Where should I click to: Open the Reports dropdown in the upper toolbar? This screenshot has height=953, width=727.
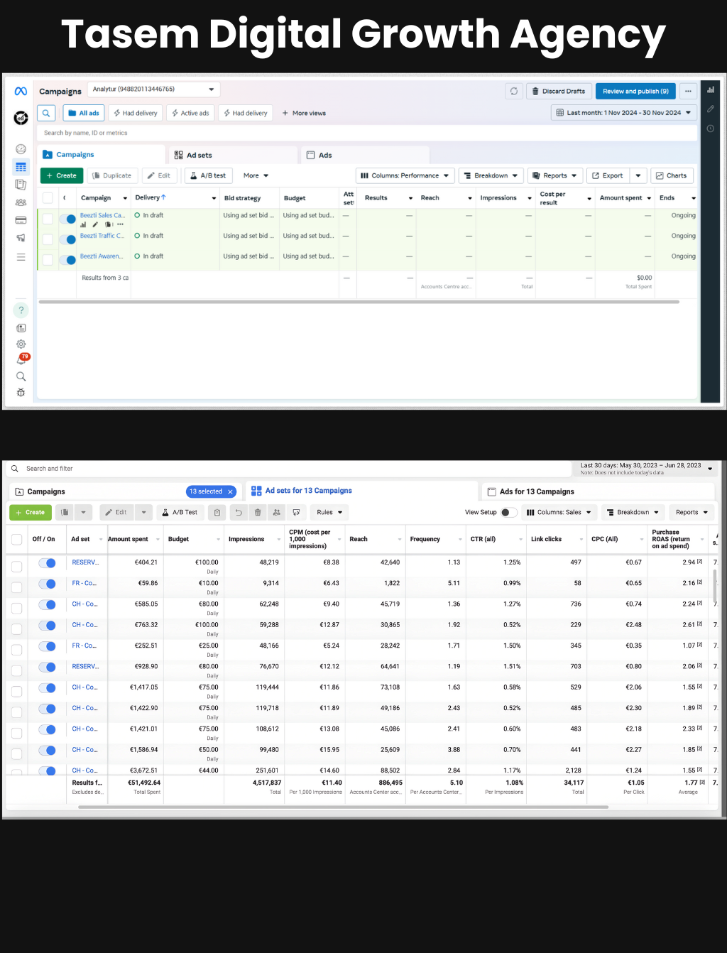click(555, 175)
